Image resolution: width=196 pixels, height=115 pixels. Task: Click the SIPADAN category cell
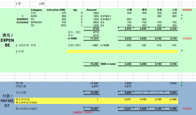(36, 22)
